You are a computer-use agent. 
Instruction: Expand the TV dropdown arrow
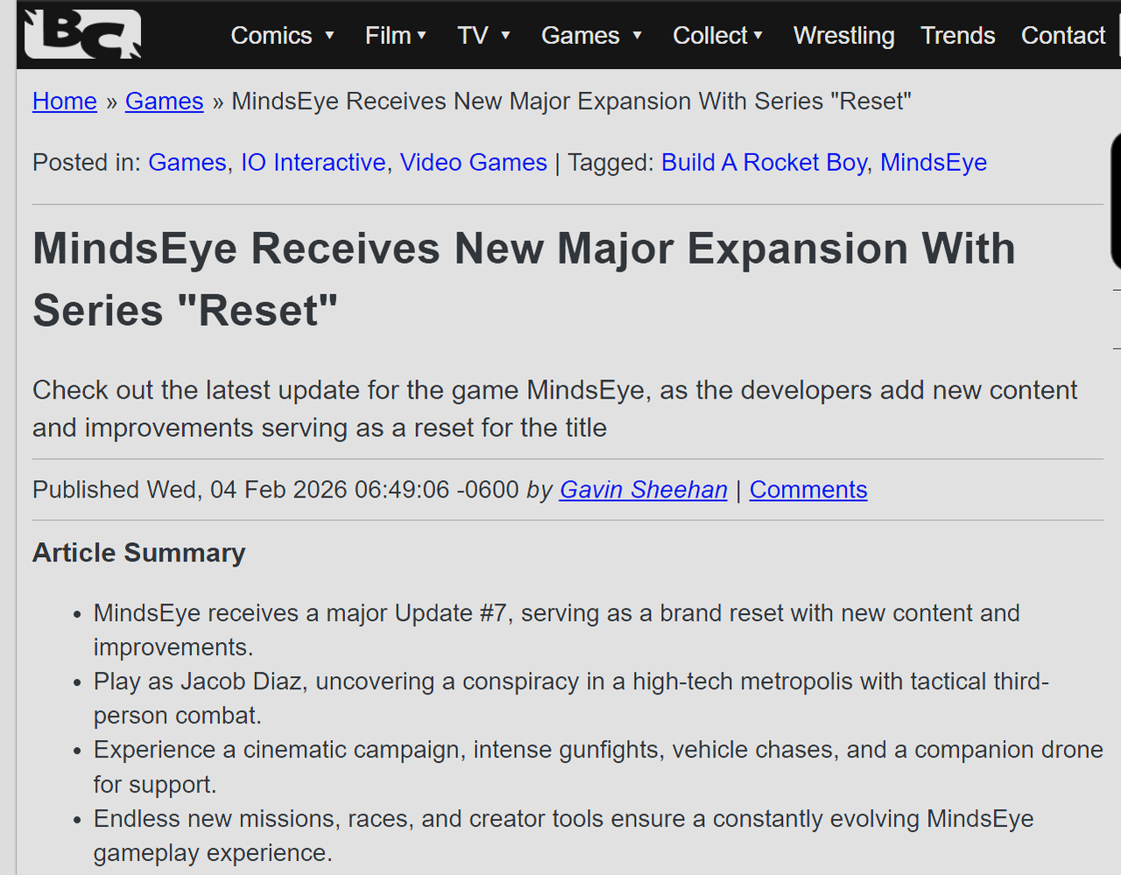pos(505,36)
